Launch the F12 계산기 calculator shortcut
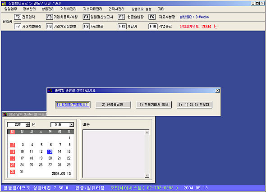 click(122, 26)
